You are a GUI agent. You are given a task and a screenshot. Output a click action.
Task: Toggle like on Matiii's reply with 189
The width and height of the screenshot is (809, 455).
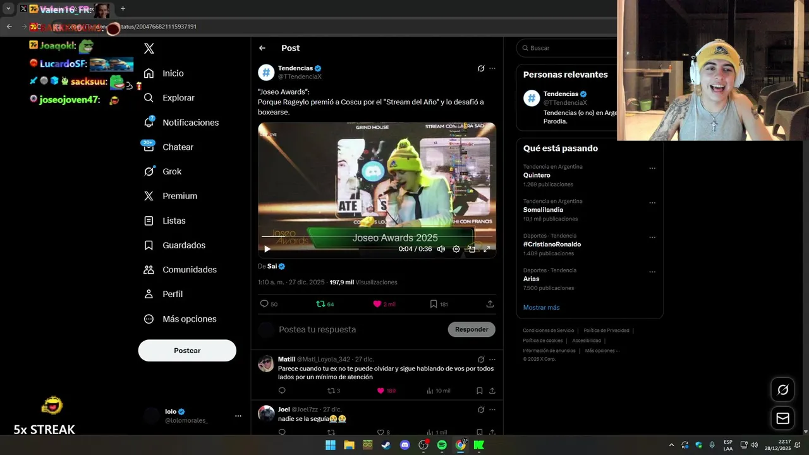[386, 391]
